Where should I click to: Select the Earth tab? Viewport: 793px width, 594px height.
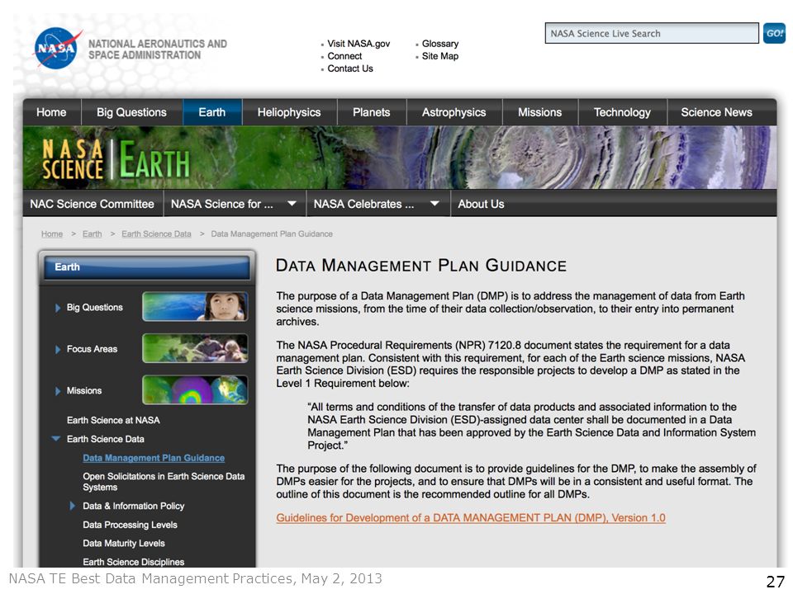[x=212, y=112]
